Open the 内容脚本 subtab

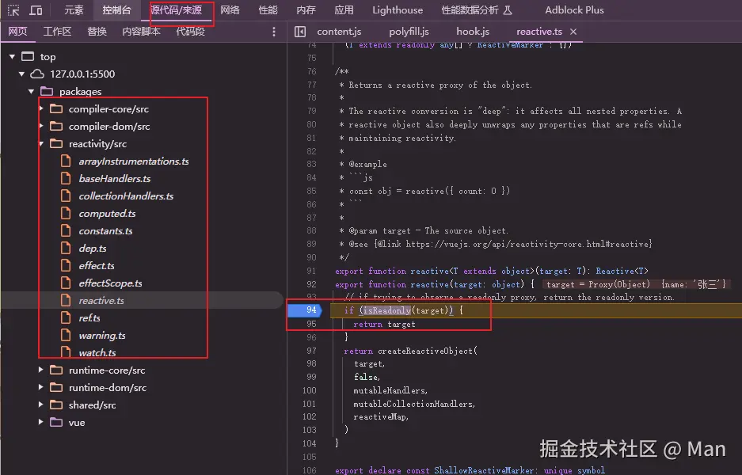[x=141, y=32]
